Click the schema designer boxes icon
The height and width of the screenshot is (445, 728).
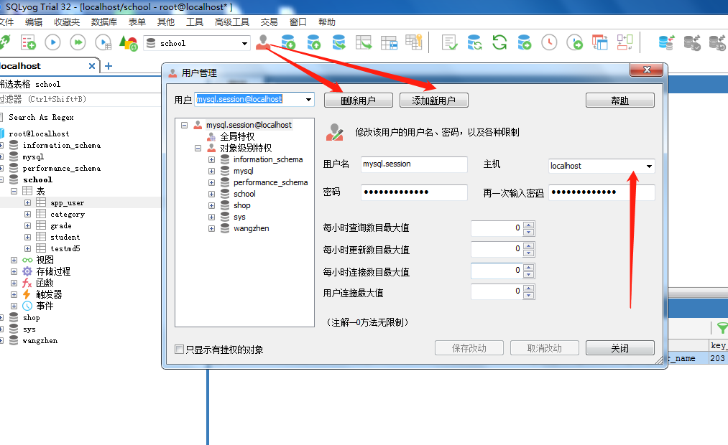[x=625, y=42]
